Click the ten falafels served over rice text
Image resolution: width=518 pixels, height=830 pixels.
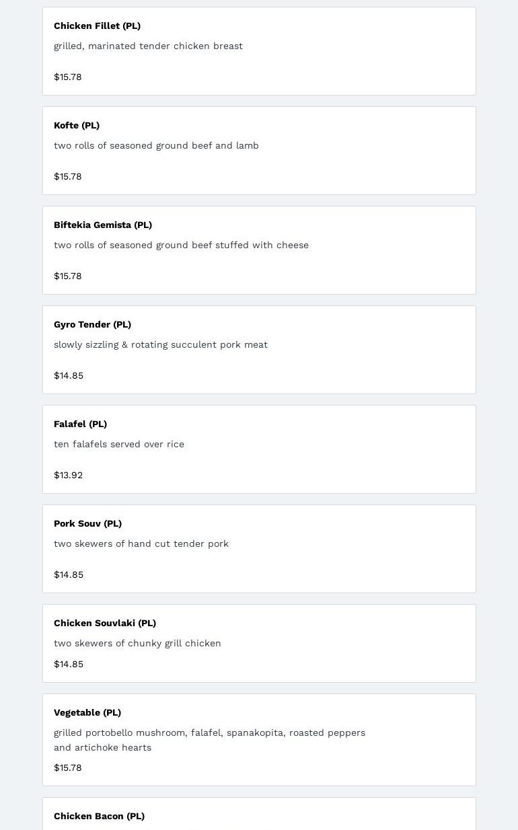[x=119, y=444]
